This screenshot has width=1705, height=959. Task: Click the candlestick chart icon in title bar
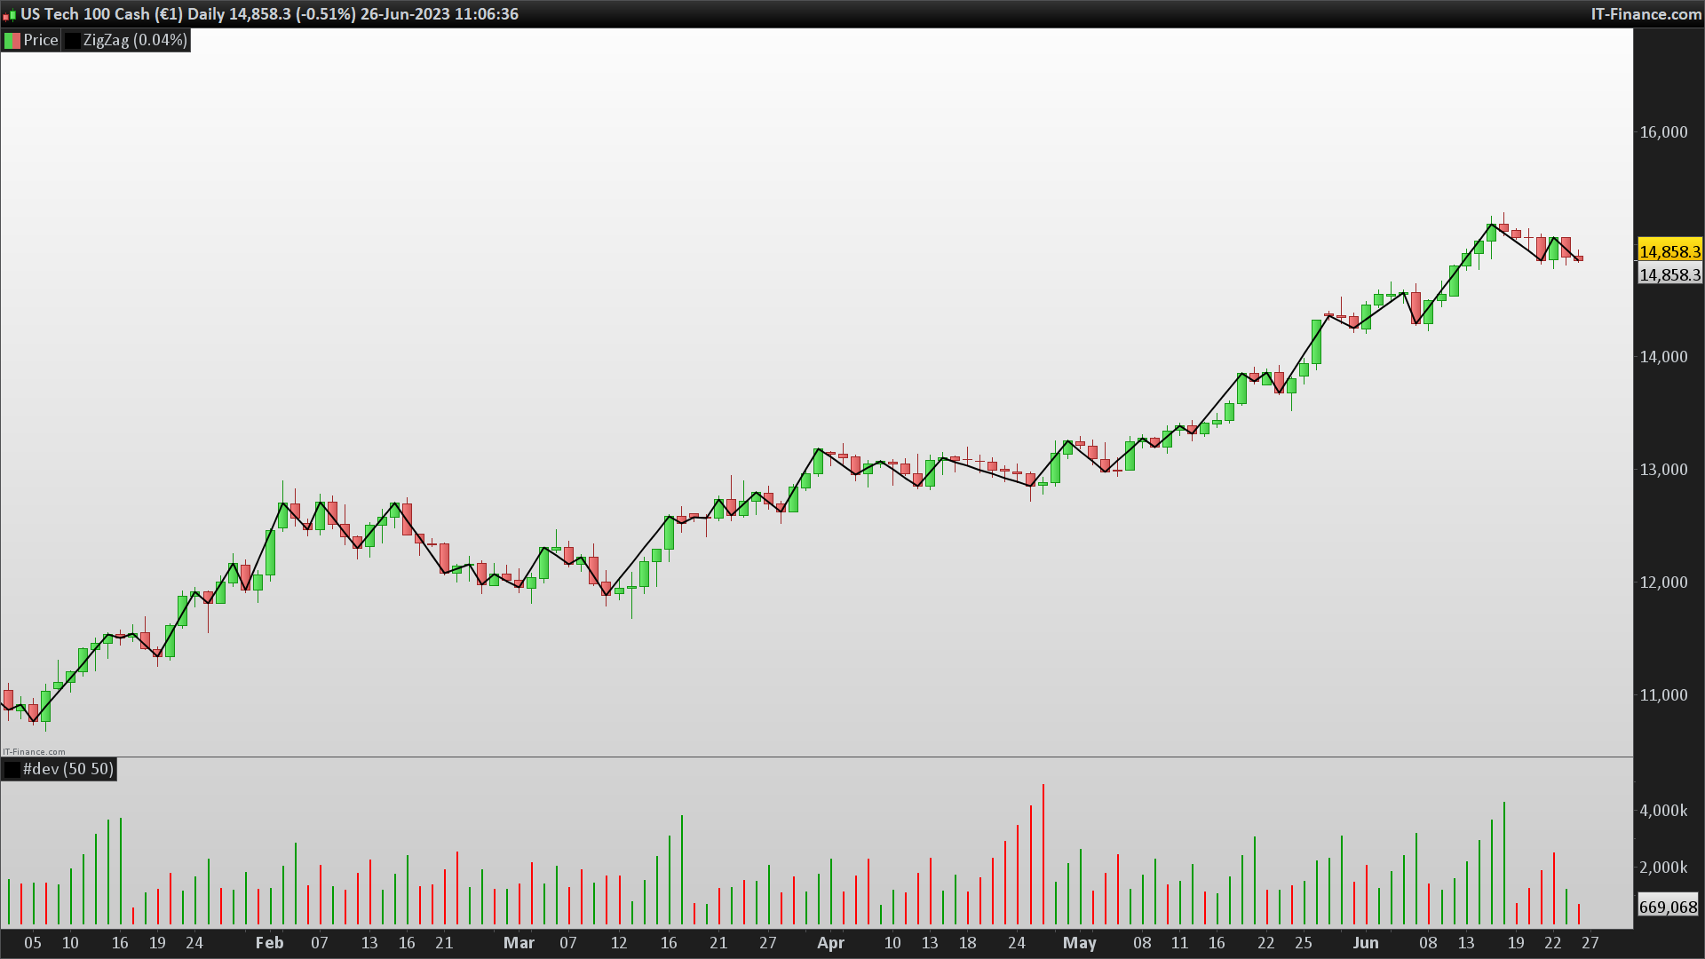pos(10,14)
